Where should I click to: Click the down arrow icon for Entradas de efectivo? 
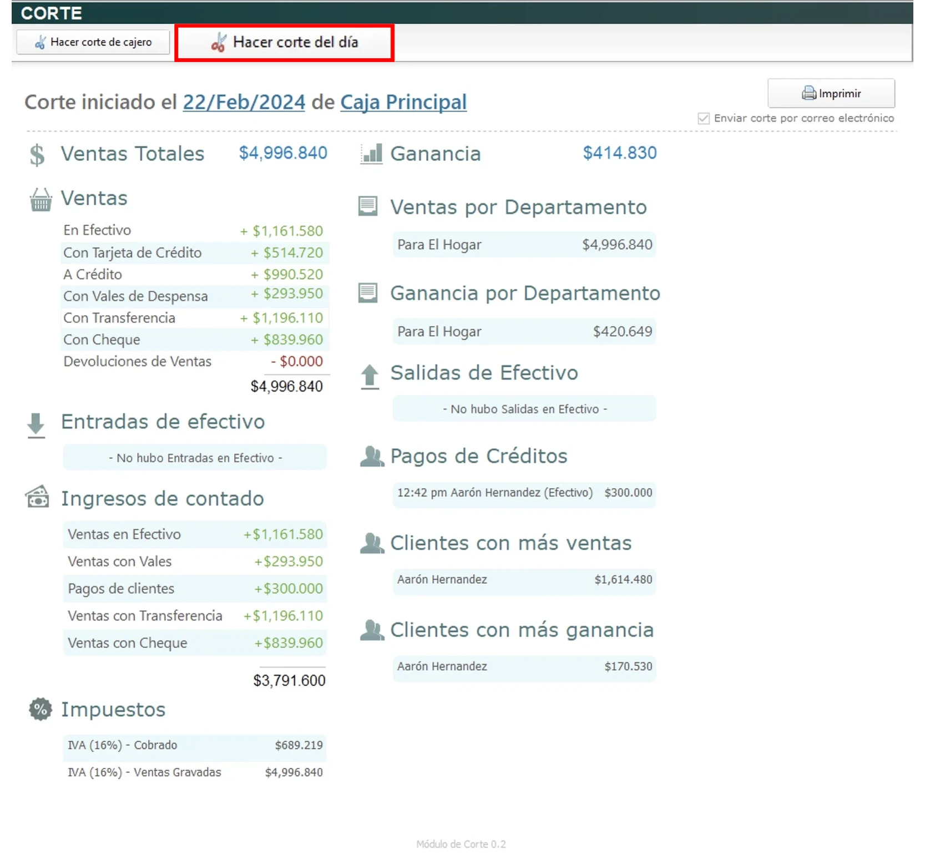point(36,425)
